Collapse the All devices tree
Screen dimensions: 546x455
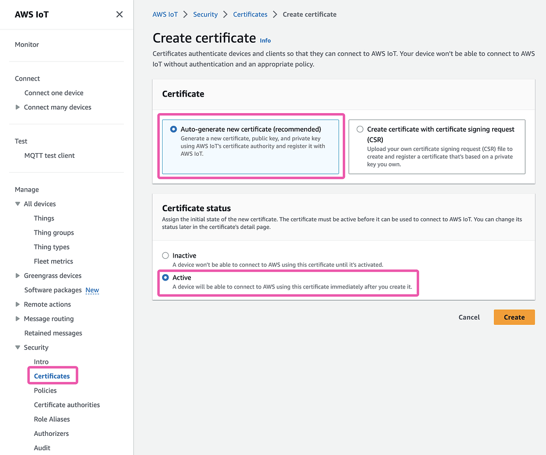[18, 204]
